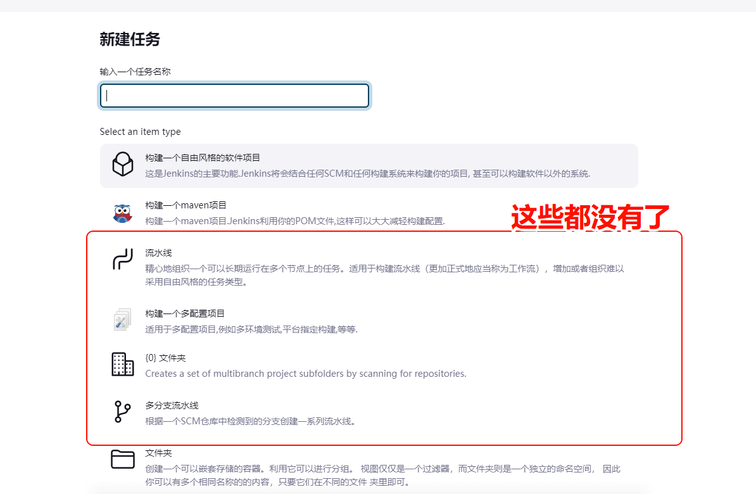Viewport: 756px width, 494px height.
Task: Choose the Pipeline (流水线) icon
Action: pyautogui.click(x=123, y=259)
